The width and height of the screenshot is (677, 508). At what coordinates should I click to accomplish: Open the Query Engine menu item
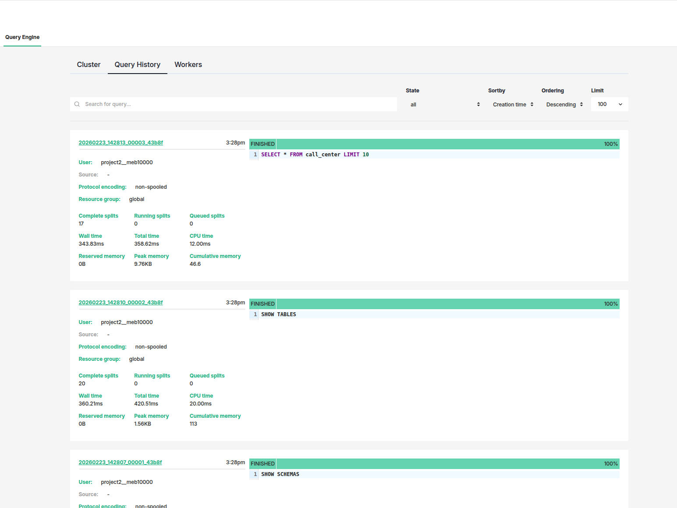tap(22, 37)
